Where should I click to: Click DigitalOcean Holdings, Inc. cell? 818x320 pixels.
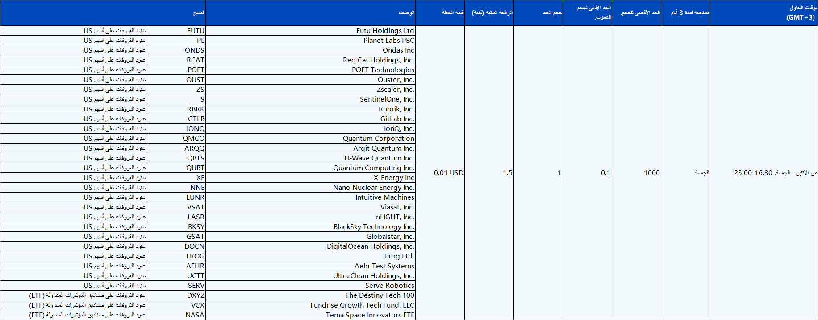point(311,246)
